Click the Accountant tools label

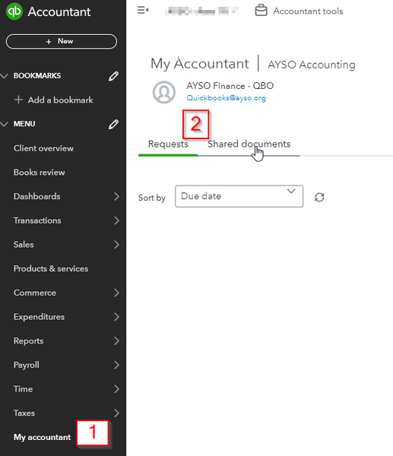pyautogui.click(x=308, y=11)
